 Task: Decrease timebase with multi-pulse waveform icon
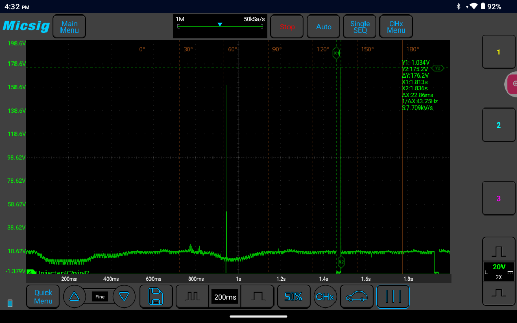[192, 297]
